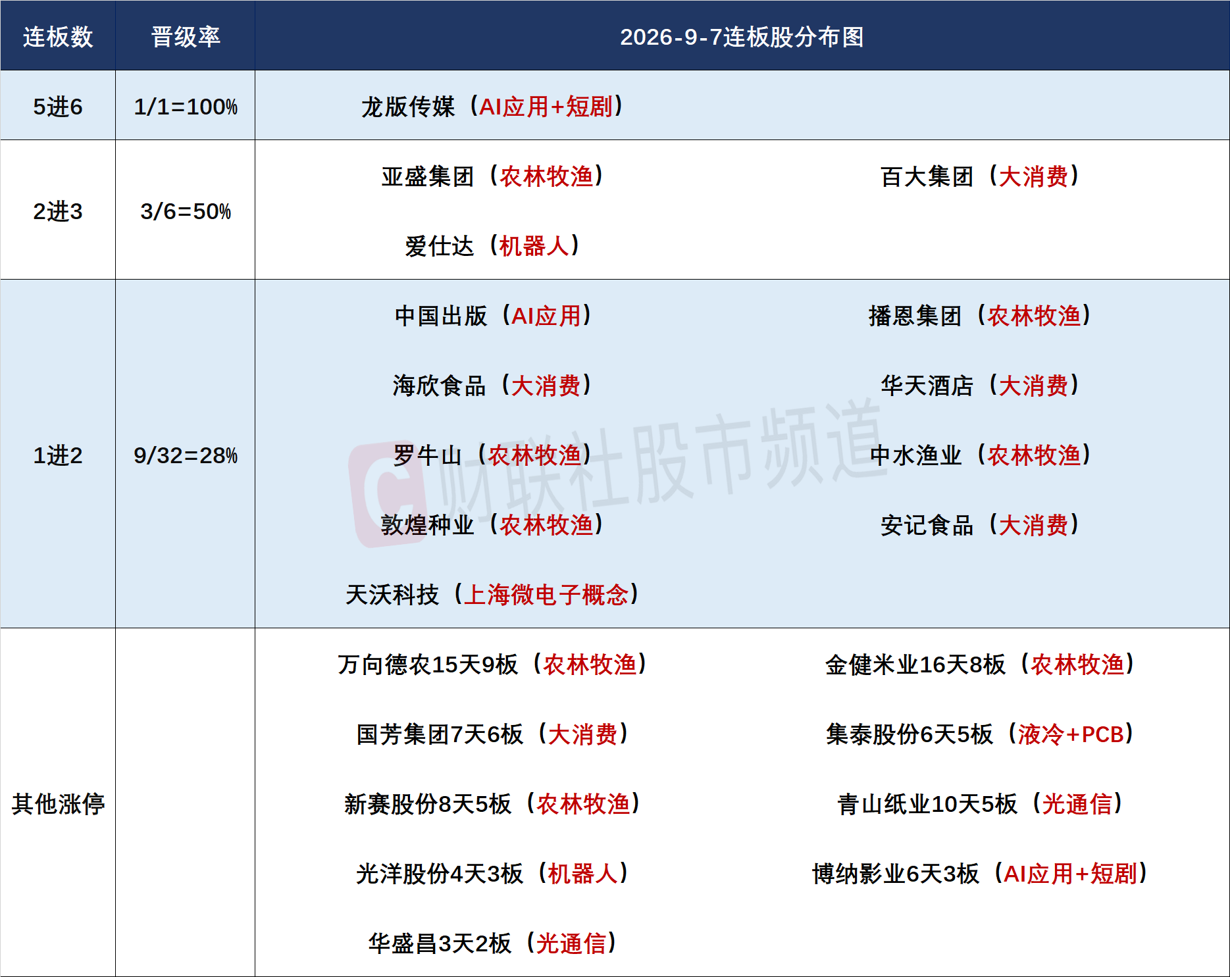This screenshot has width=1230, height=977.
Task: Click 金健米业16天8板 entry
Action: 979,664
